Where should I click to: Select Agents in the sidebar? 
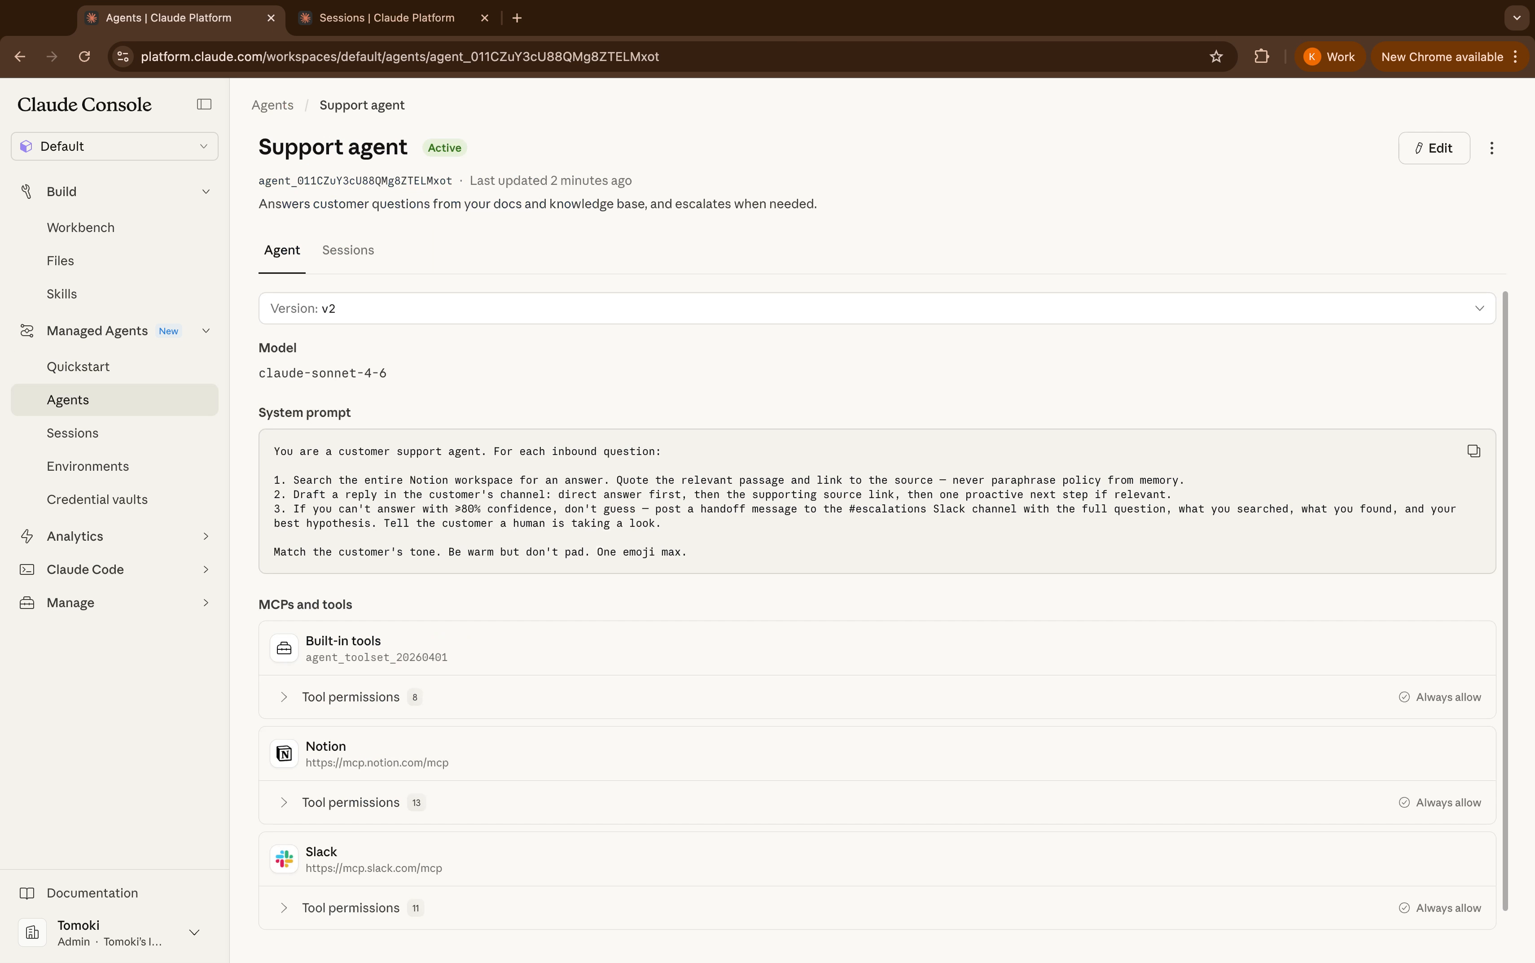click(114, 400)
